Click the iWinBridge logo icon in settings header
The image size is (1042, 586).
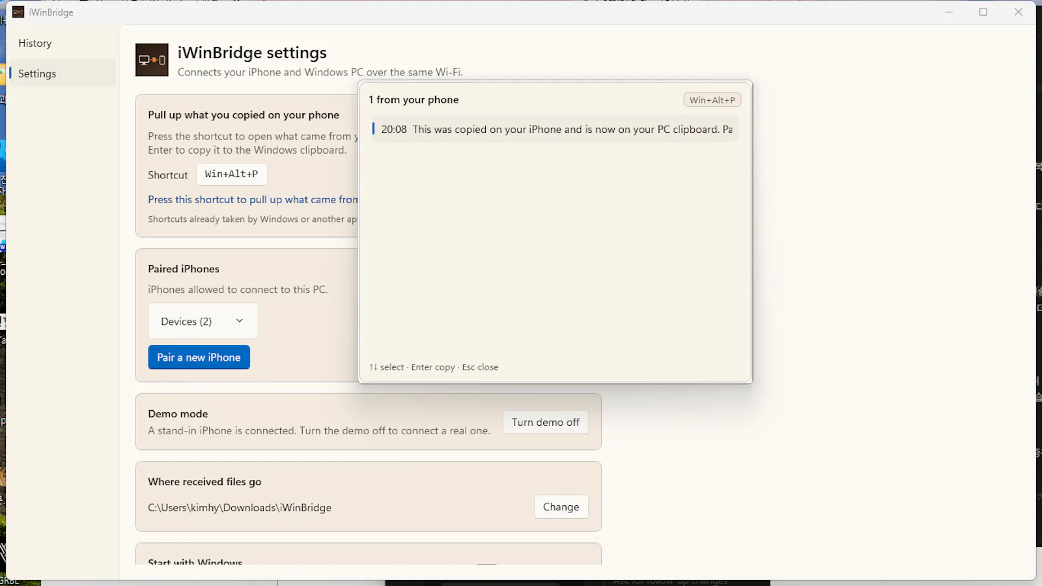point(152,60)
